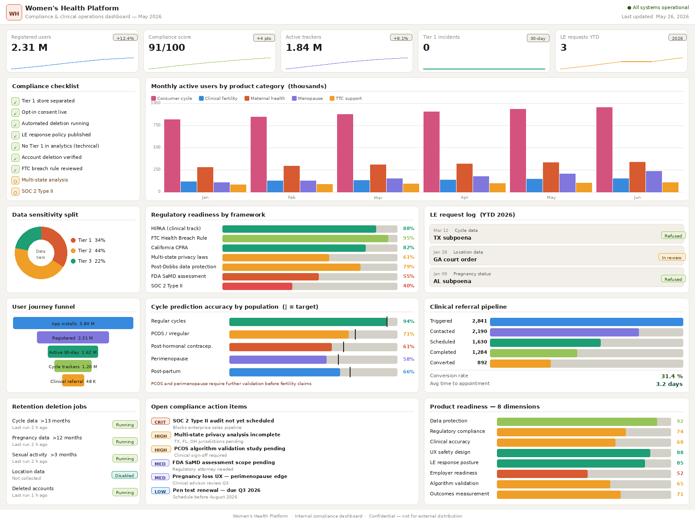Click HIGH tag on Multi-state privacy analysis item
Viewport: 695px width, 521px height.
[161, 435]
